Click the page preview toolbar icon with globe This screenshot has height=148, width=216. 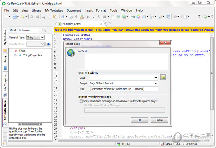tap(71, 17)
